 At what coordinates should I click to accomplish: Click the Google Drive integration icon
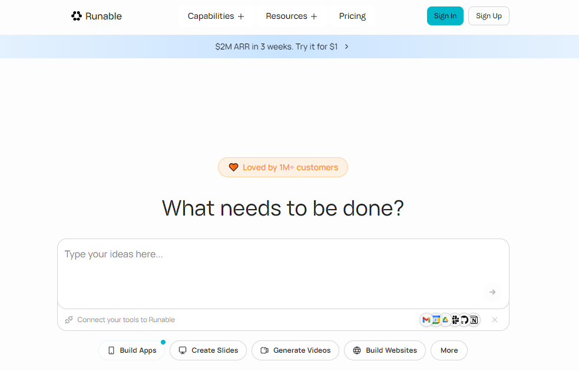445,320
